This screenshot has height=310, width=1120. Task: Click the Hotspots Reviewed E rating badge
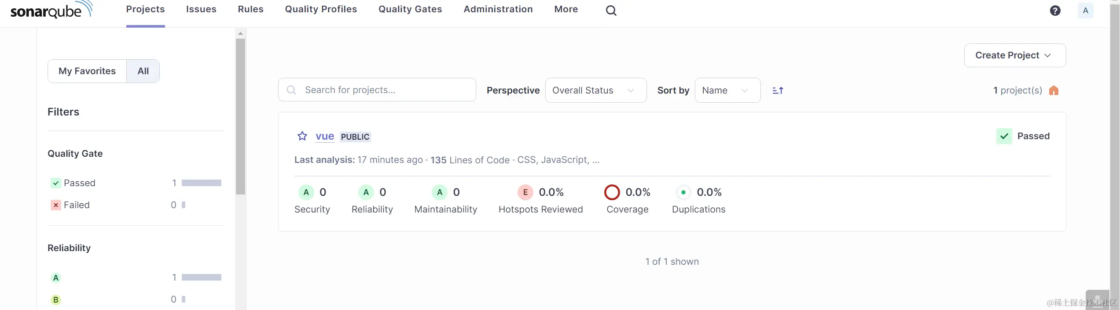[525, 192]
